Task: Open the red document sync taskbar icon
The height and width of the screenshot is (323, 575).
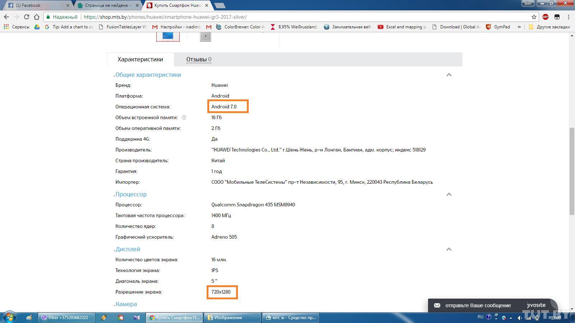Action: pos(121,318)
